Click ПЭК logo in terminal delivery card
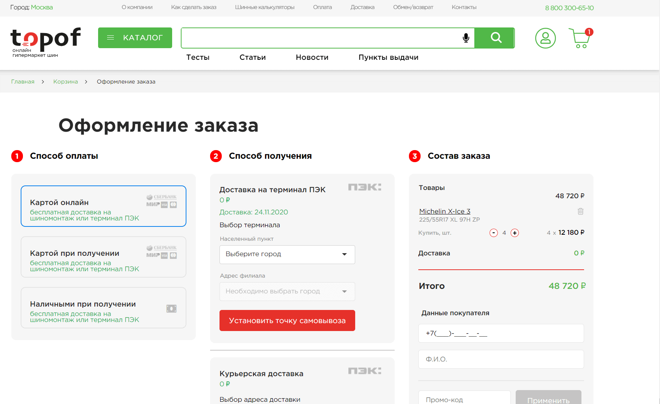The height and width of the screenshot is (404, 660). [x=365, y=187]
